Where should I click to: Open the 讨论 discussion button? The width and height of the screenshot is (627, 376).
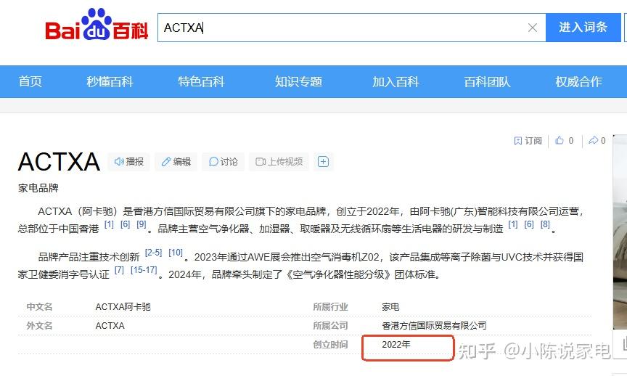click(x=223, y=162)
